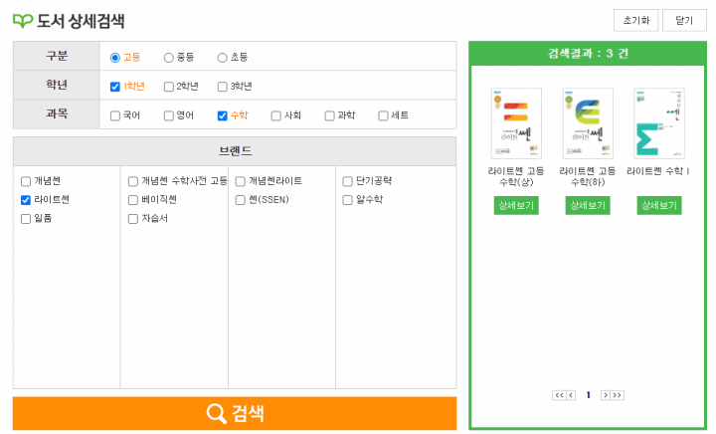Check the 3학년 checkbox
The image size is (716, 434).
pyautogui.click(x=222, y=87)
